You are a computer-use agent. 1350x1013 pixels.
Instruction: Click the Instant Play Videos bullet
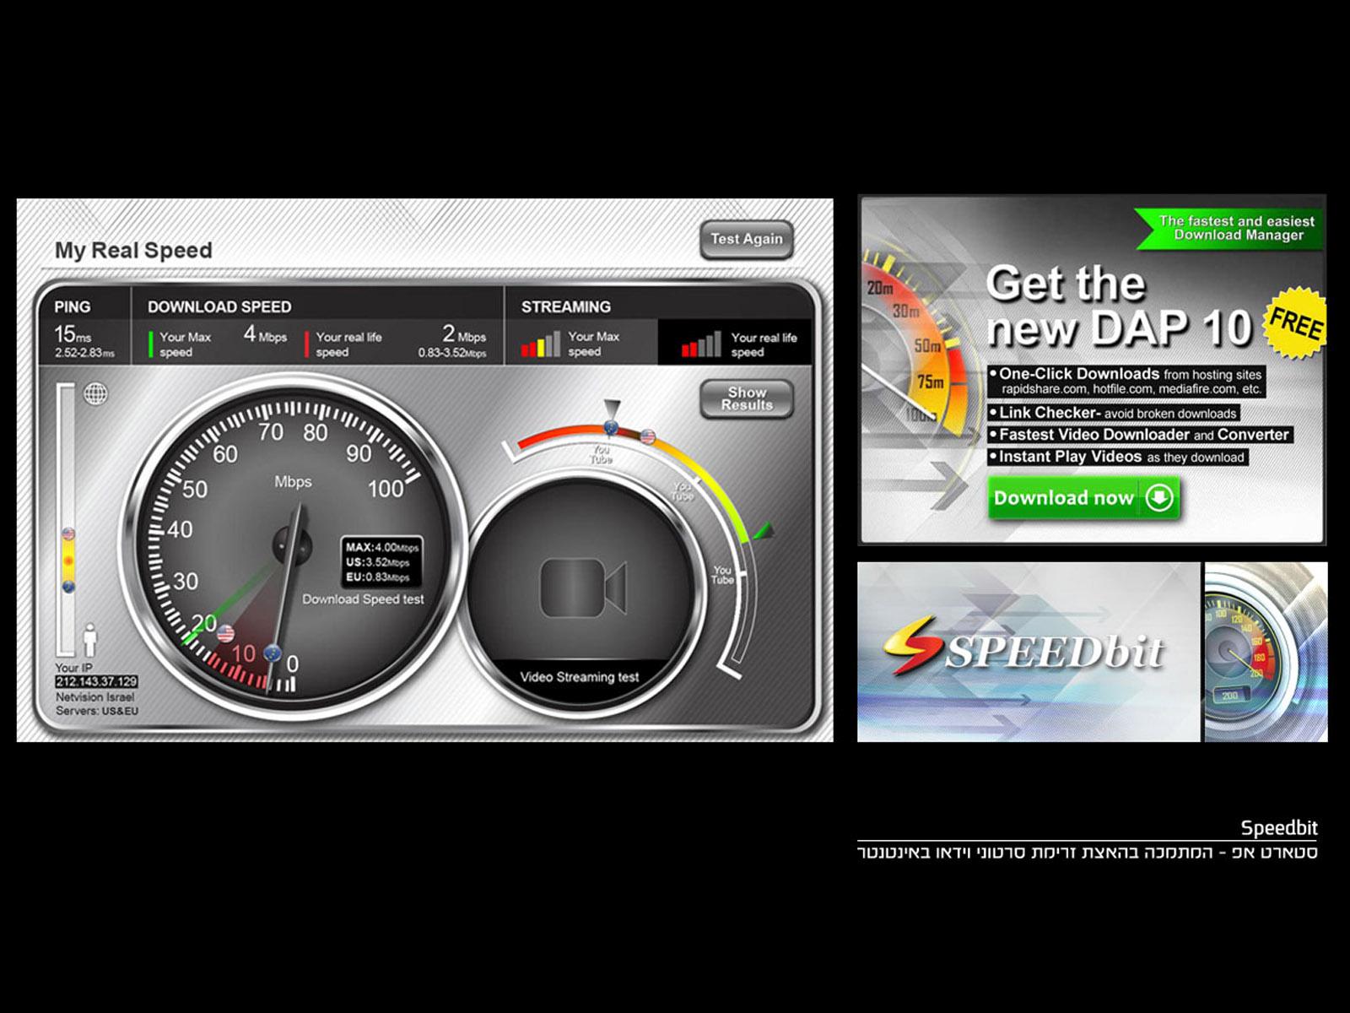point(1119,457)
